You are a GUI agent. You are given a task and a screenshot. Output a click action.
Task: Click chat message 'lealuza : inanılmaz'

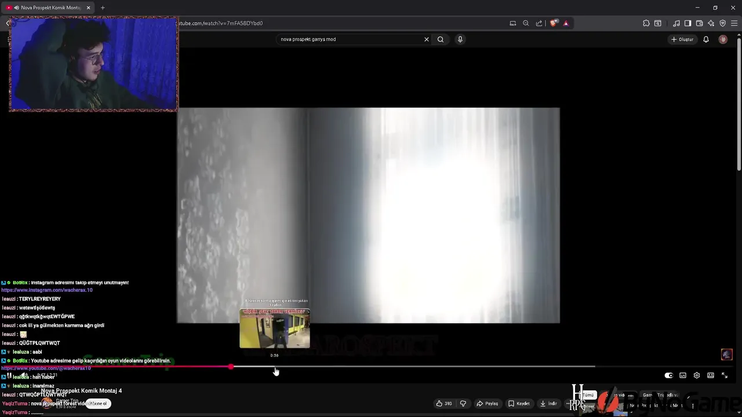coord(28,386)
